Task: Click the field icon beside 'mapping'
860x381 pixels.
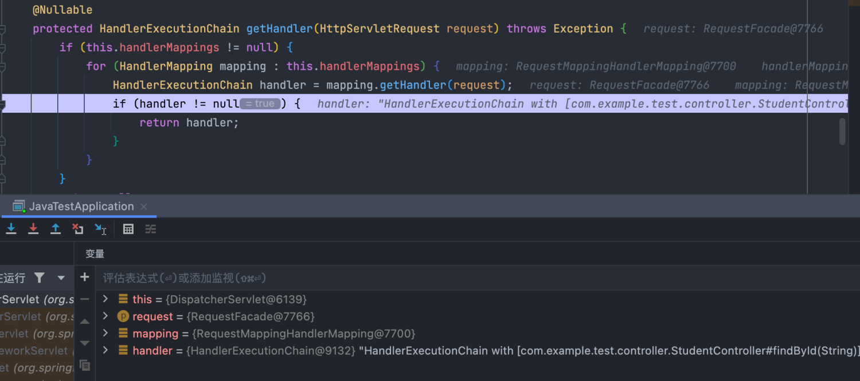Action: pos(123,334)
